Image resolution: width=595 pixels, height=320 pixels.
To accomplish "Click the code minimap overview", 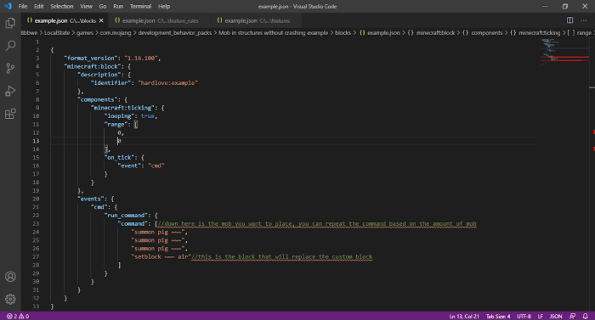I will pyautogui.click(x=564, y=53).
